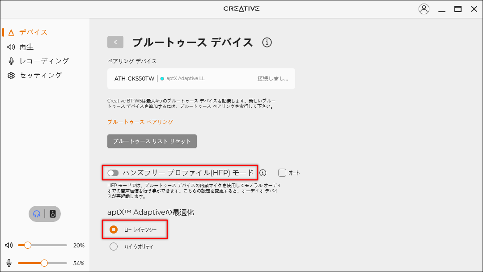Click the user account profile icon
Image resolution: width=483 pixels, height=272 pixels.
point(424,9)
